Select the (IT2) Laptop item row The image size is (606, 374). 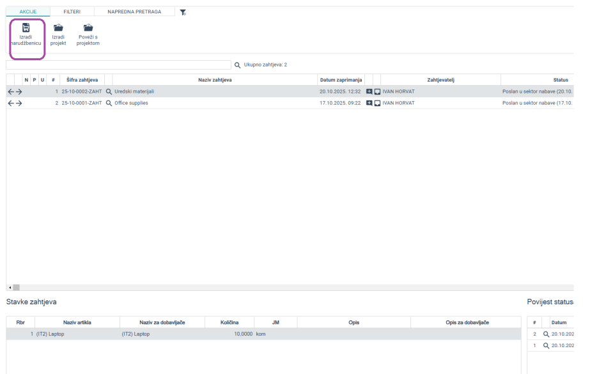[x=192, y=334]
